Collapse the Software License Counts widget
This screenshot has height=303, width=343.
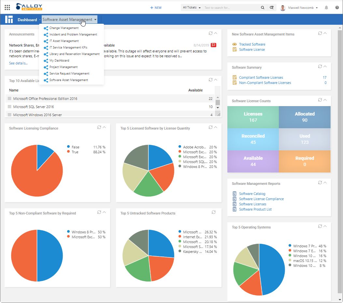(325, 100)
